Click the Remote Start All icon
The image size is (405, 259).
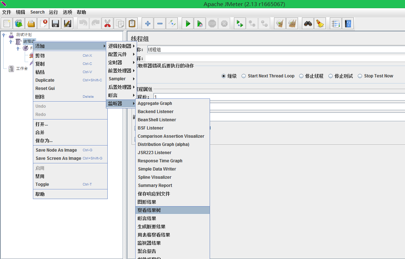(x=240, y=24)
